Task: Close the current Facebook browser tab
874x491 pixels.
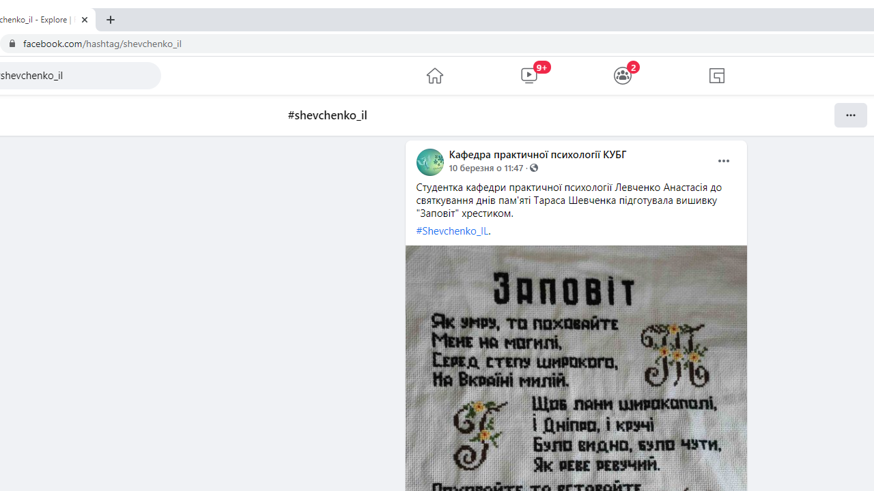Action: (x=85, y=20)
